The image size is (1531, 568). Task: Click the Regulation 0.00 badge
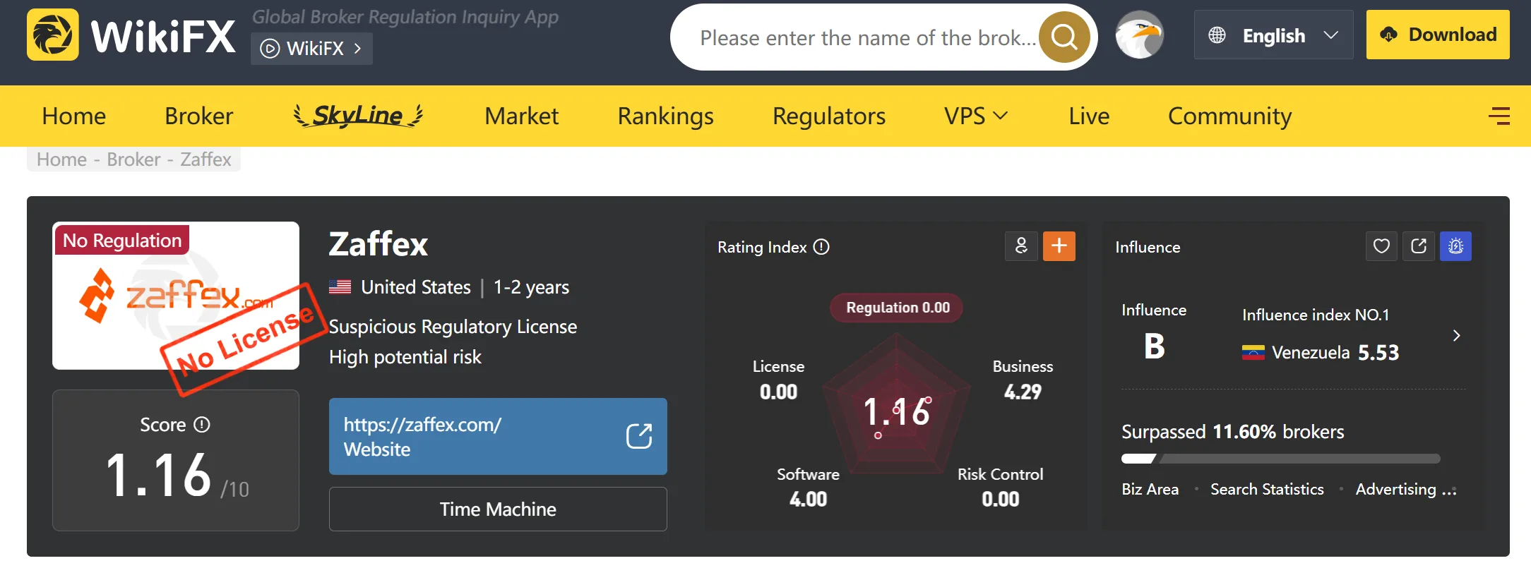pyautogui.click(x=897, y=308)
